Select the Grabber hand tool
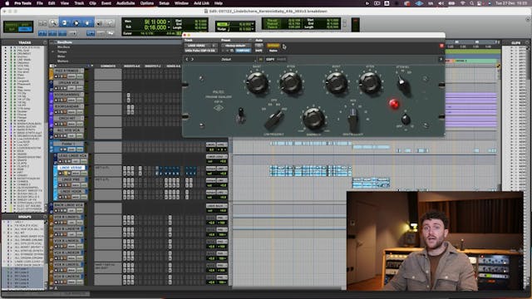 click(x=87, y=23)
